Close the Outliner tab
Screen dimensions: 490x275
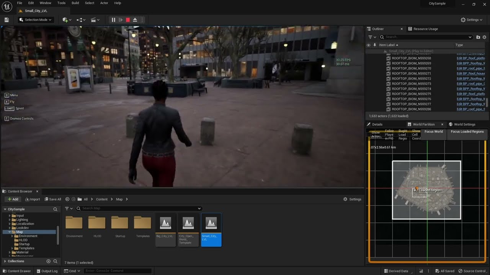tap(402, 29)
